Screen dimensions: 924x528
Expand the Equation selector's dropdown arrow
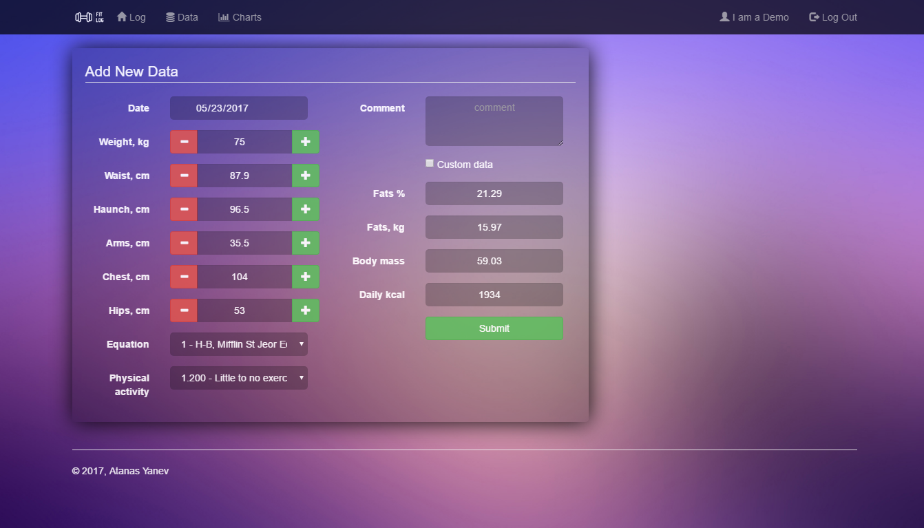click(301, 344)
